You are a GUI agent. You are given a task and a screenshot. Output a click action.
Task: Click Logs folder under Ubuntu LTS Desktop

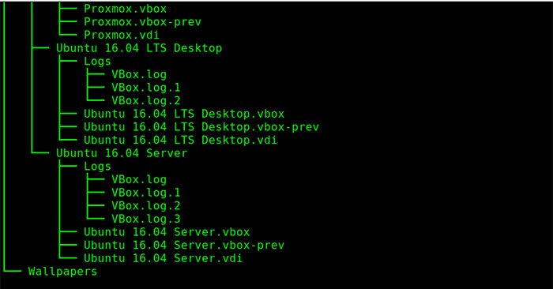point(97,62)
